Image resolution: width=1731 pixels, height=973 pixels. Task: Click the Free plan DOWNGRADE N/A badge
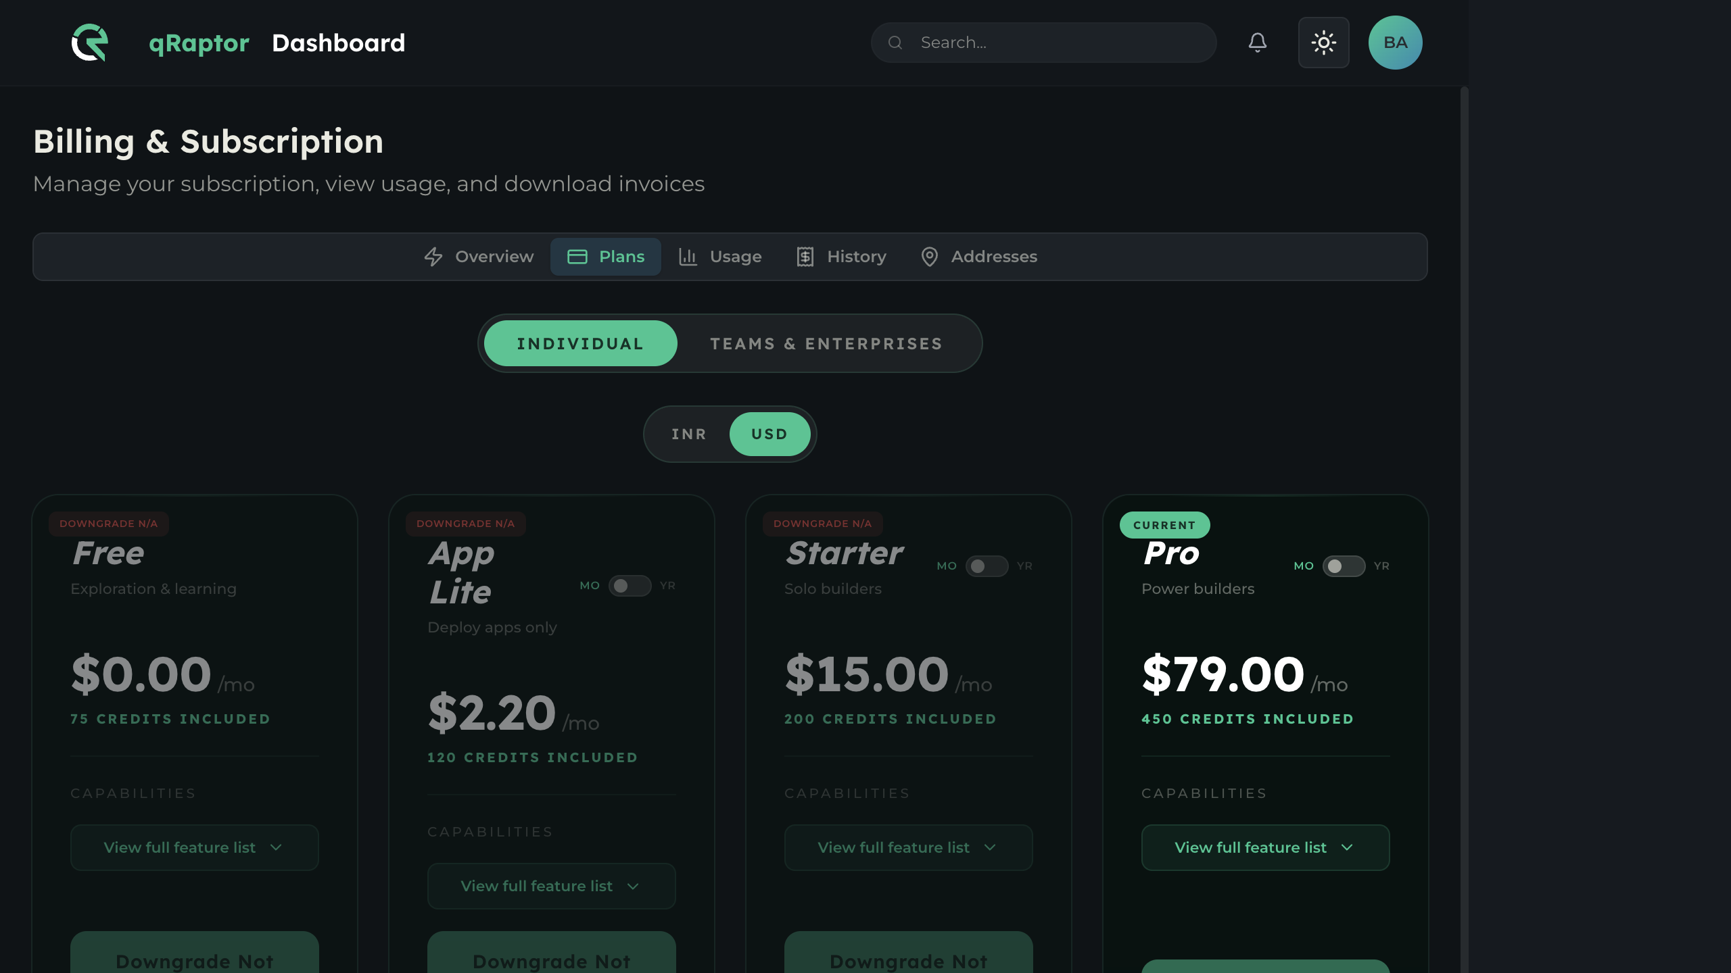[108, 524]
